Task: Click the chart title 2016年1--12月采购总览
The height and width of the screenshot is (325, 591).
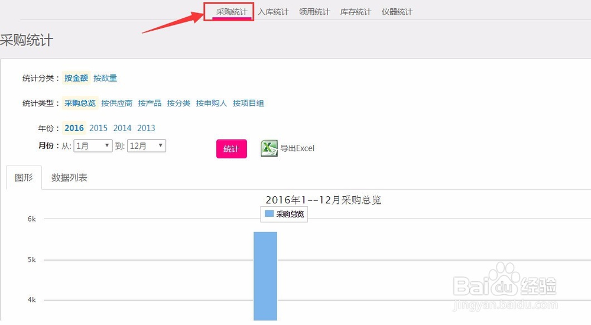Action: 323,200
